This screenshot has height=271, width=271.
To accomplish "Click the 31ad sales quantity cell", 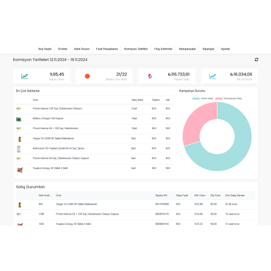I will 134,108.
